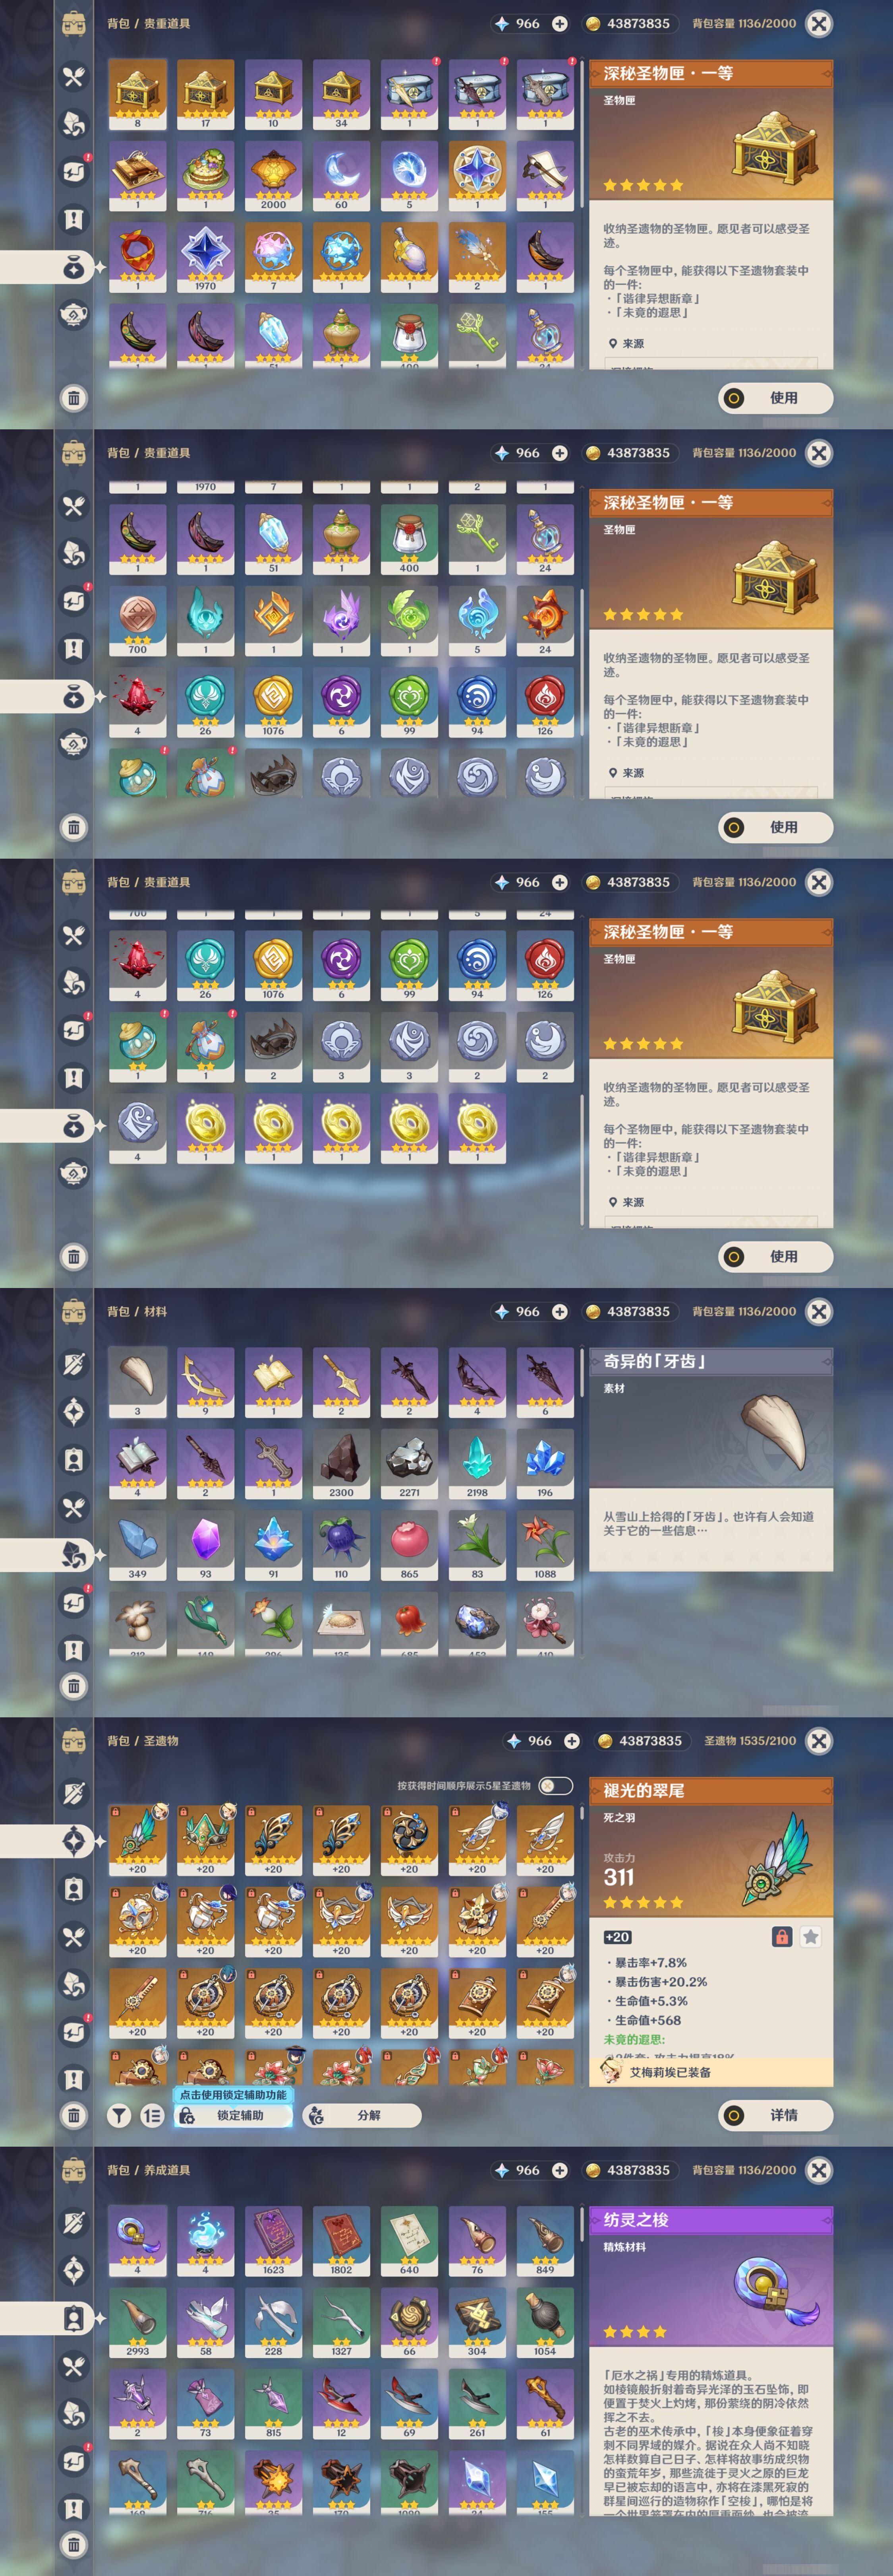The height and width of the screenshot is (2576, 893).
Task: Open 详情 for the selected artifact
Action: point(775,2115)
